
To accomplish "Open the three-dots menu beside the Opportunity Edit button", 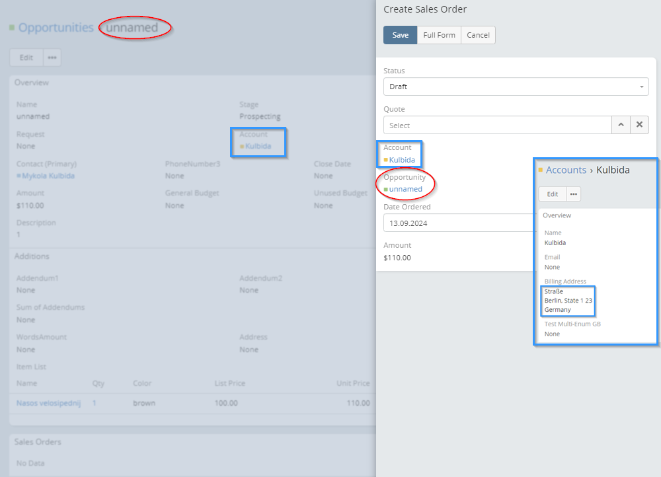I will (x=52, y=57).
